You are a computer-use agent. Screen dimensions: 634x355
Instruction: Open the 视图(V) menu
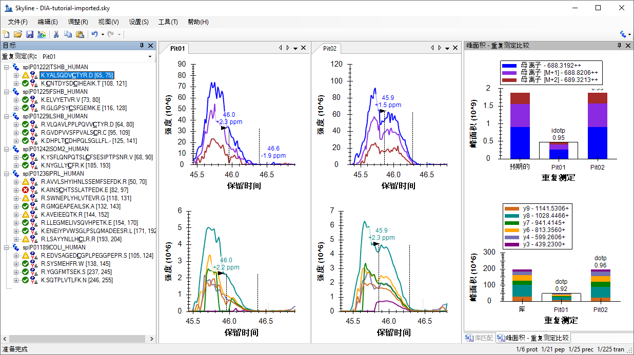[x=108, y=22]
